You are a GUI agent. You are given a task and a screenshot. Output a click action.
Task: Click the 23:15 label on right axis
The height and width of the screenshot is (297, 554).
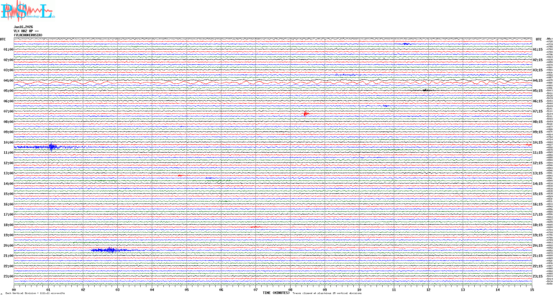click(537, 276)
